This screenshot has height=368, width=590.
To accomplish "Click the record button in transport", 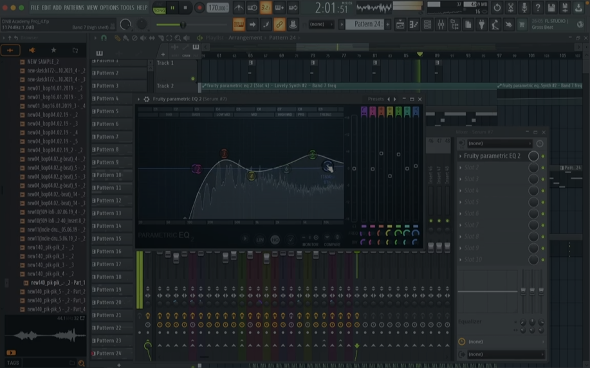I will pyautogui.click(x=199, y=8).
